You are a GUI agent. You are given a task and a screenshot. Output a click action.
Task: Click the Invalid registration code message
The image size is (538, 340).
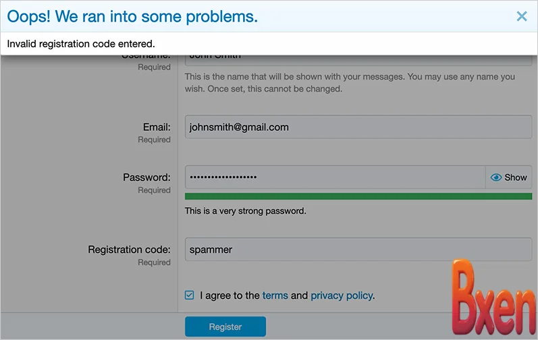pyautogui.click(x=81, y=44)
